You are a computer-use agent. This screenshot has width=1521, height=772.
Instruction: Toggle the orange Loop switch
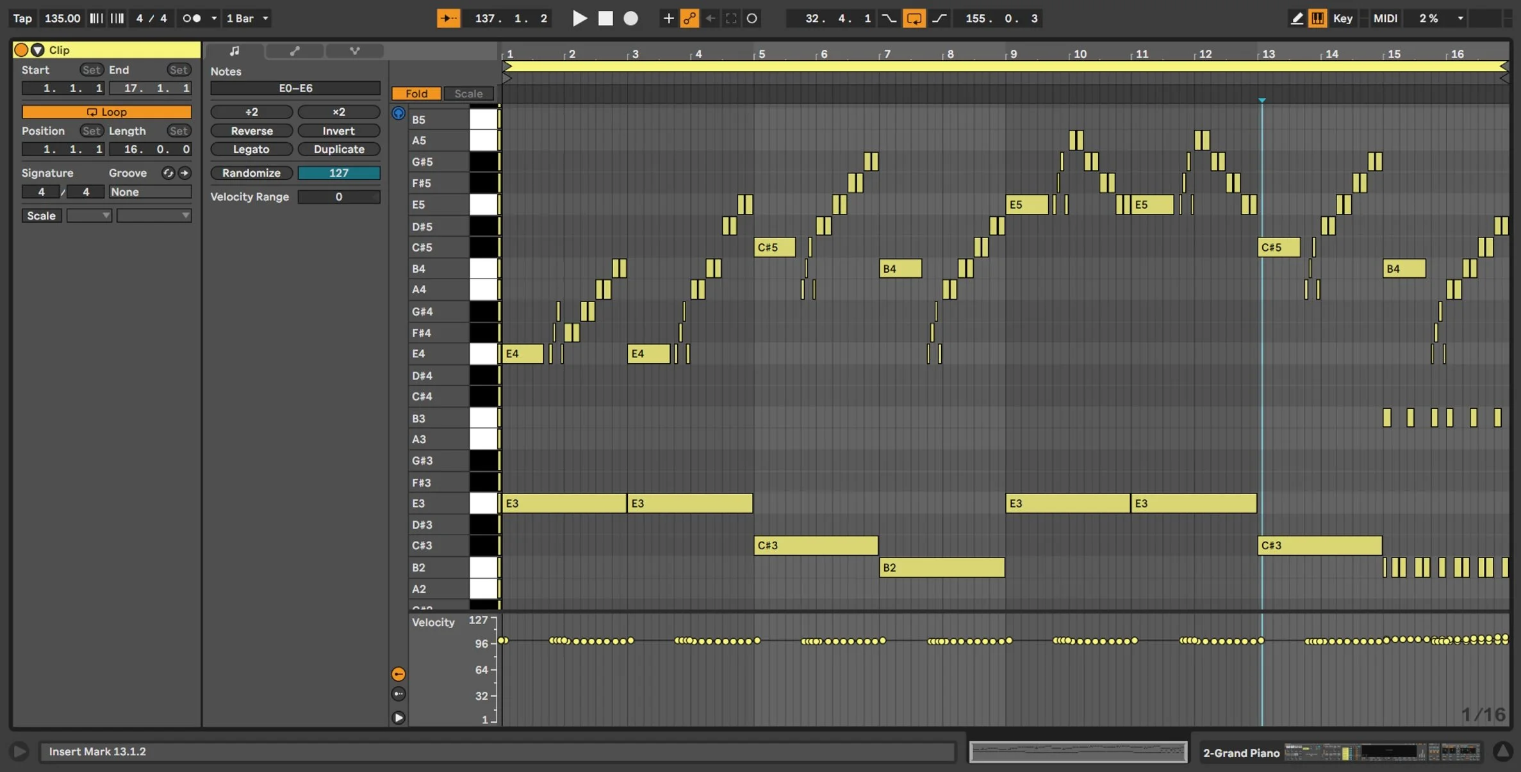point(106,112)
